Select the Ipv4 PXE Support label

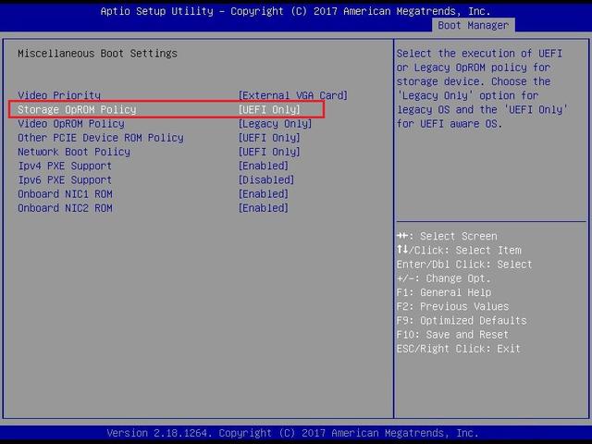pos(65,166)
